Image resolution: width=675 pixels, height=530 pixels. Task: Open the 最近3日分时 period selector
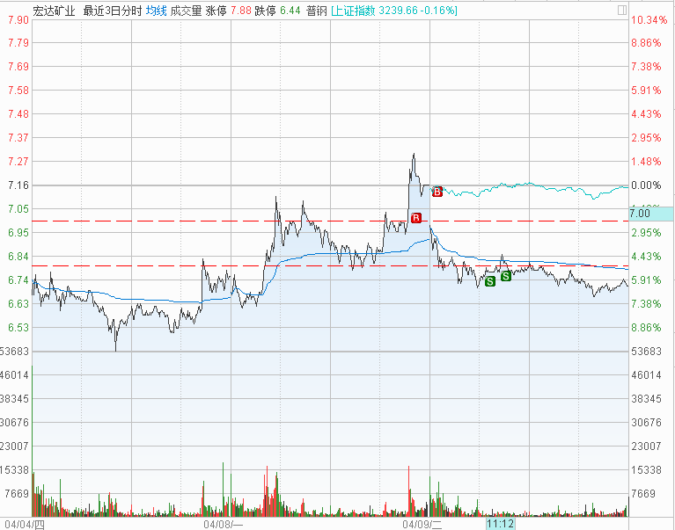click(111, 11)
